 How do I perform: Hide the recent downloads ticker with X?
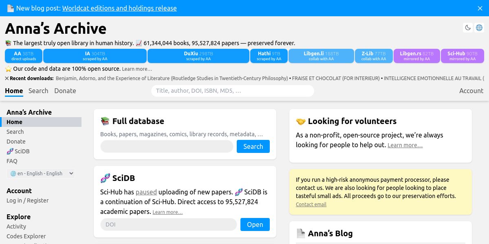pos(7,78)
